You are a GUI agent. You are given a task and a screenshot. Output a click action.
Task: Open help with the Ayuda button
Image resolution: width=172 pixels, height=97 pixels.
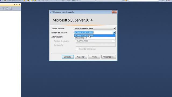coord(94,57)
